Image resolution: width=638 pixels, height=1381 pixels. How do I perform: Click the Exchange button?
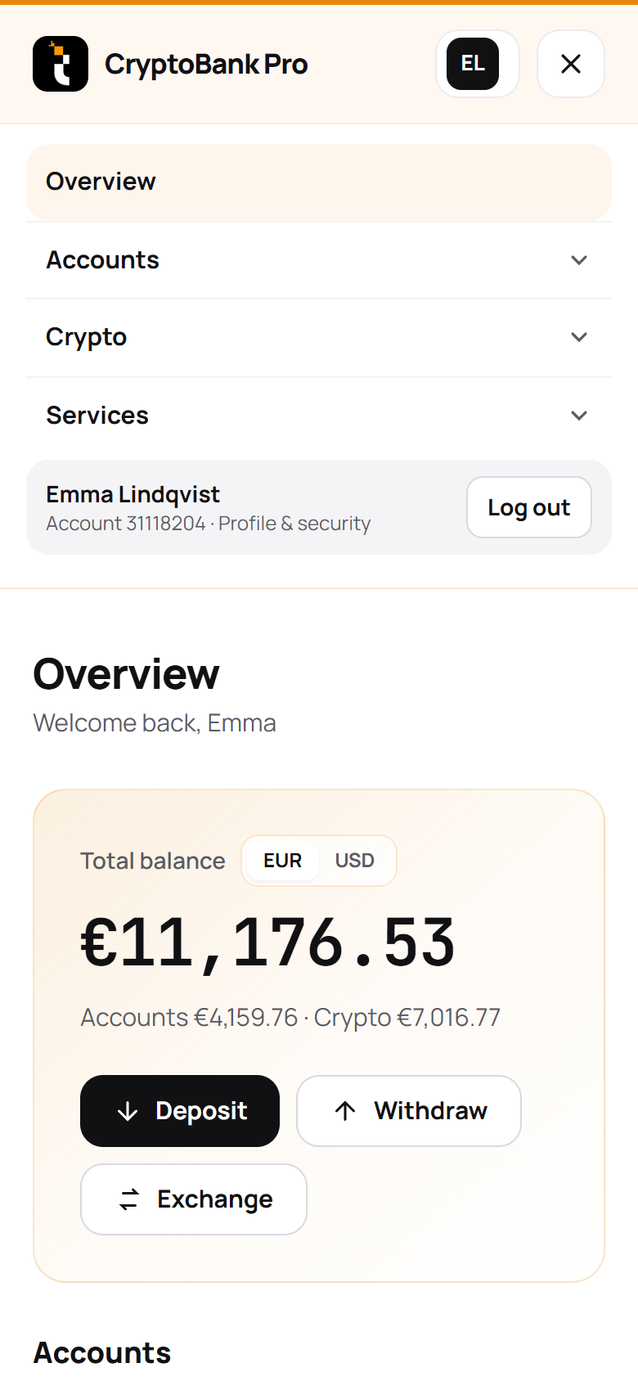194,1199
